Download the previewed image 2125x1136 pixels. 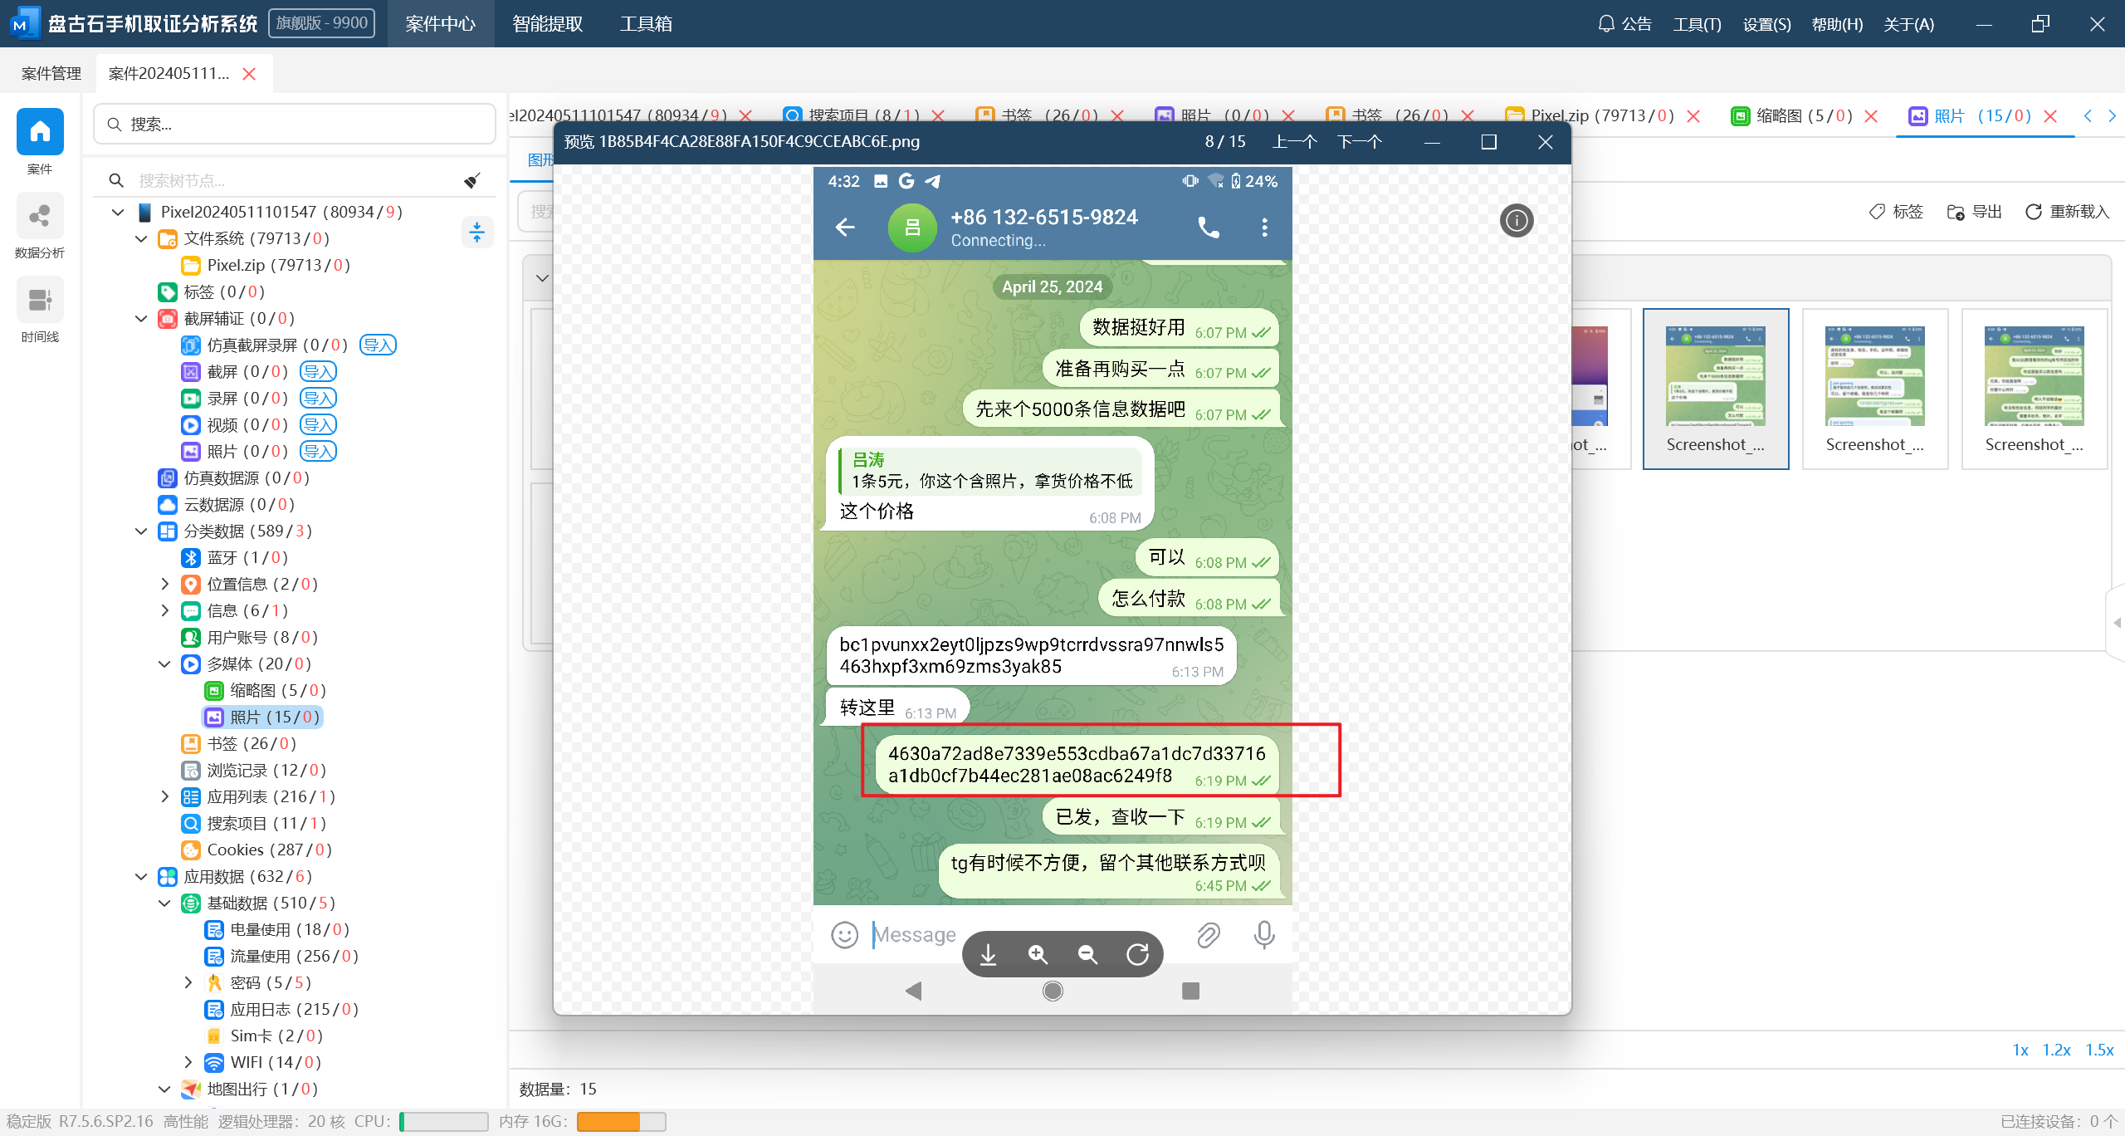pyautogui.click(x=988, y=954)
